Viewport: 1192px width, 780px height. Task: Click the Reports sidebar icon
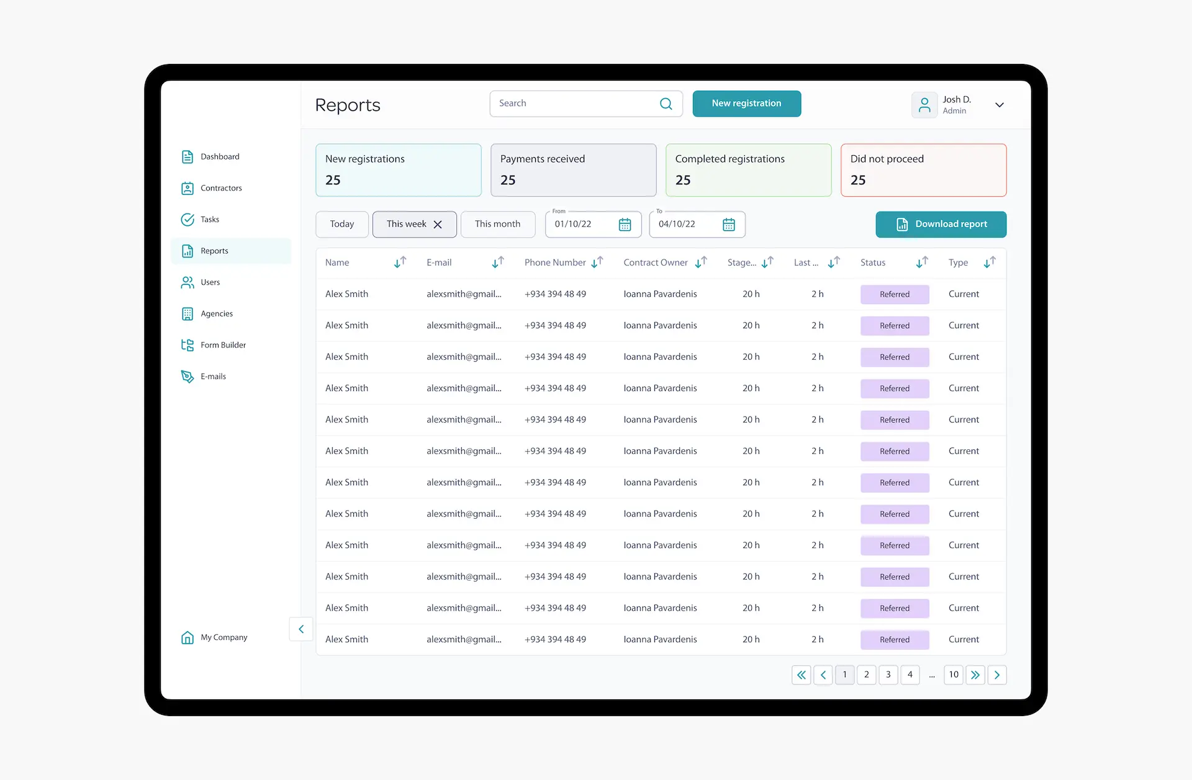[188, 251]
